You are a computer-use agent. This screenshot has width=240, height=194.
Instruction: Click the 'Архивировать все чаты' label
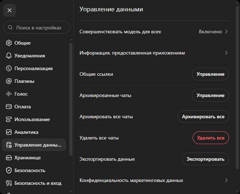[x=106, y=116]
